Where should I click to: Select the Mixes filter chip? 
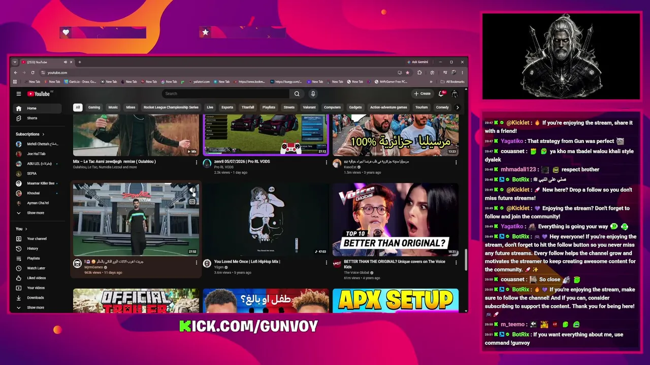click(131, 107)
